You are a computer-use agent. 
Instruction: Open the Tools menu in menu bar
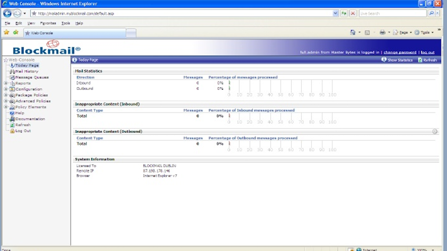pos(65,23)
